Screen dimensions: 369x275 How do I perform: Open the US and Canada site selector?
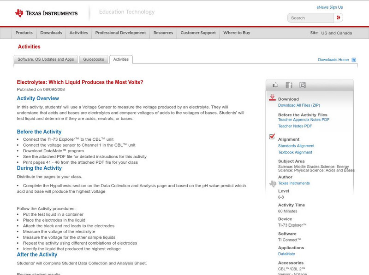click(337, 33)
